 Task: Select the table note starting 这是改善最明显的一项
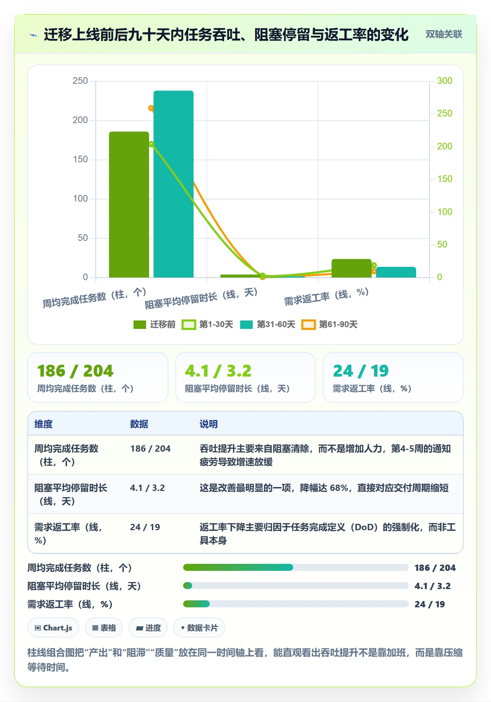tap(324, 488)
